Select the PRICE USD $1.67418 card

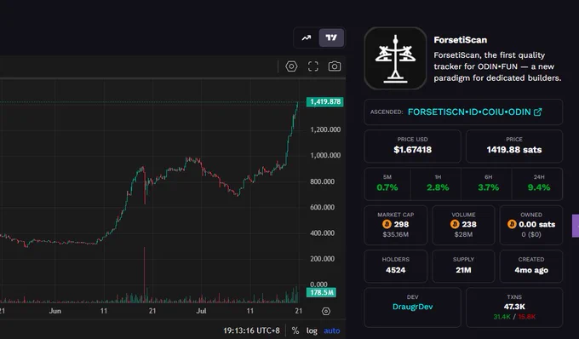click(x=412, y=147)
